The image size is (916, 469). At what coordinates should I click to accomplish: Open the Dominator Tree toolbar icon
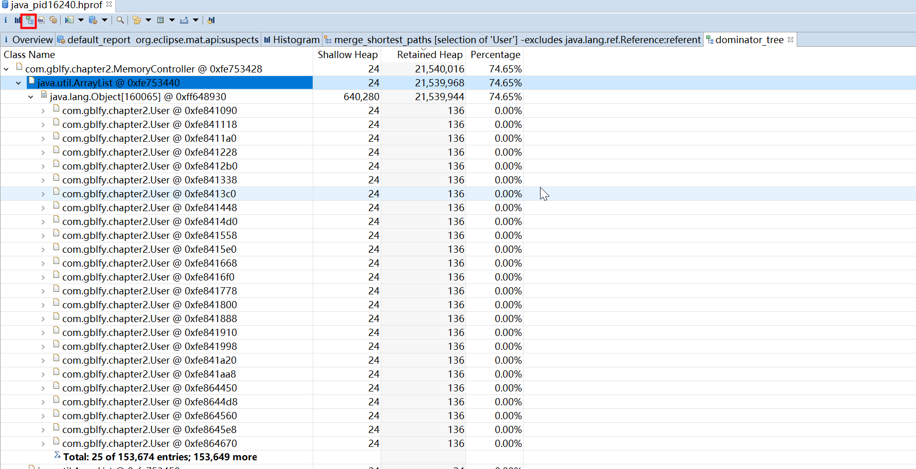click(29, 21)
